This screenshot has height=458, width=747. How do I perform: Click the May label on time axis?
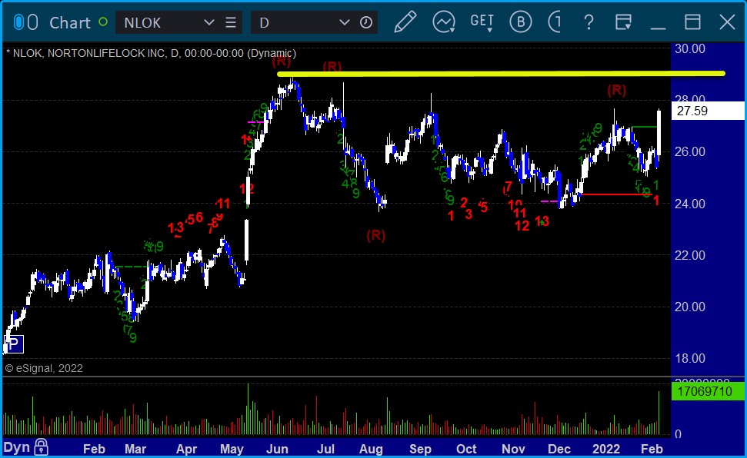pos(232,449)
